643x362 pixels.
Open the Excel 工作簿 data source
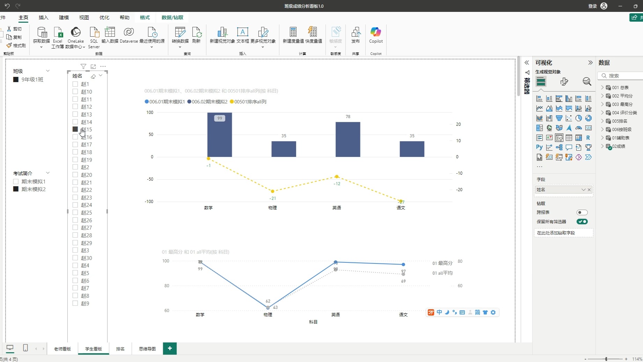(58, 37)
